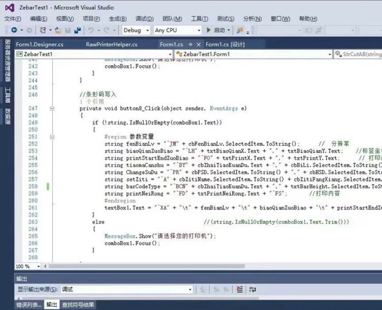
Task: Click the Clear All output icon
Action: [240, 289]
